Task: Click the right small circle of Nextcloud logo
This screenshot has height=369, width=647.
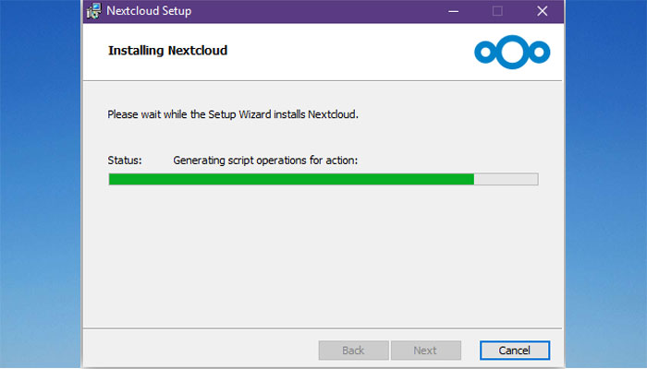Action: coord(539,52)
